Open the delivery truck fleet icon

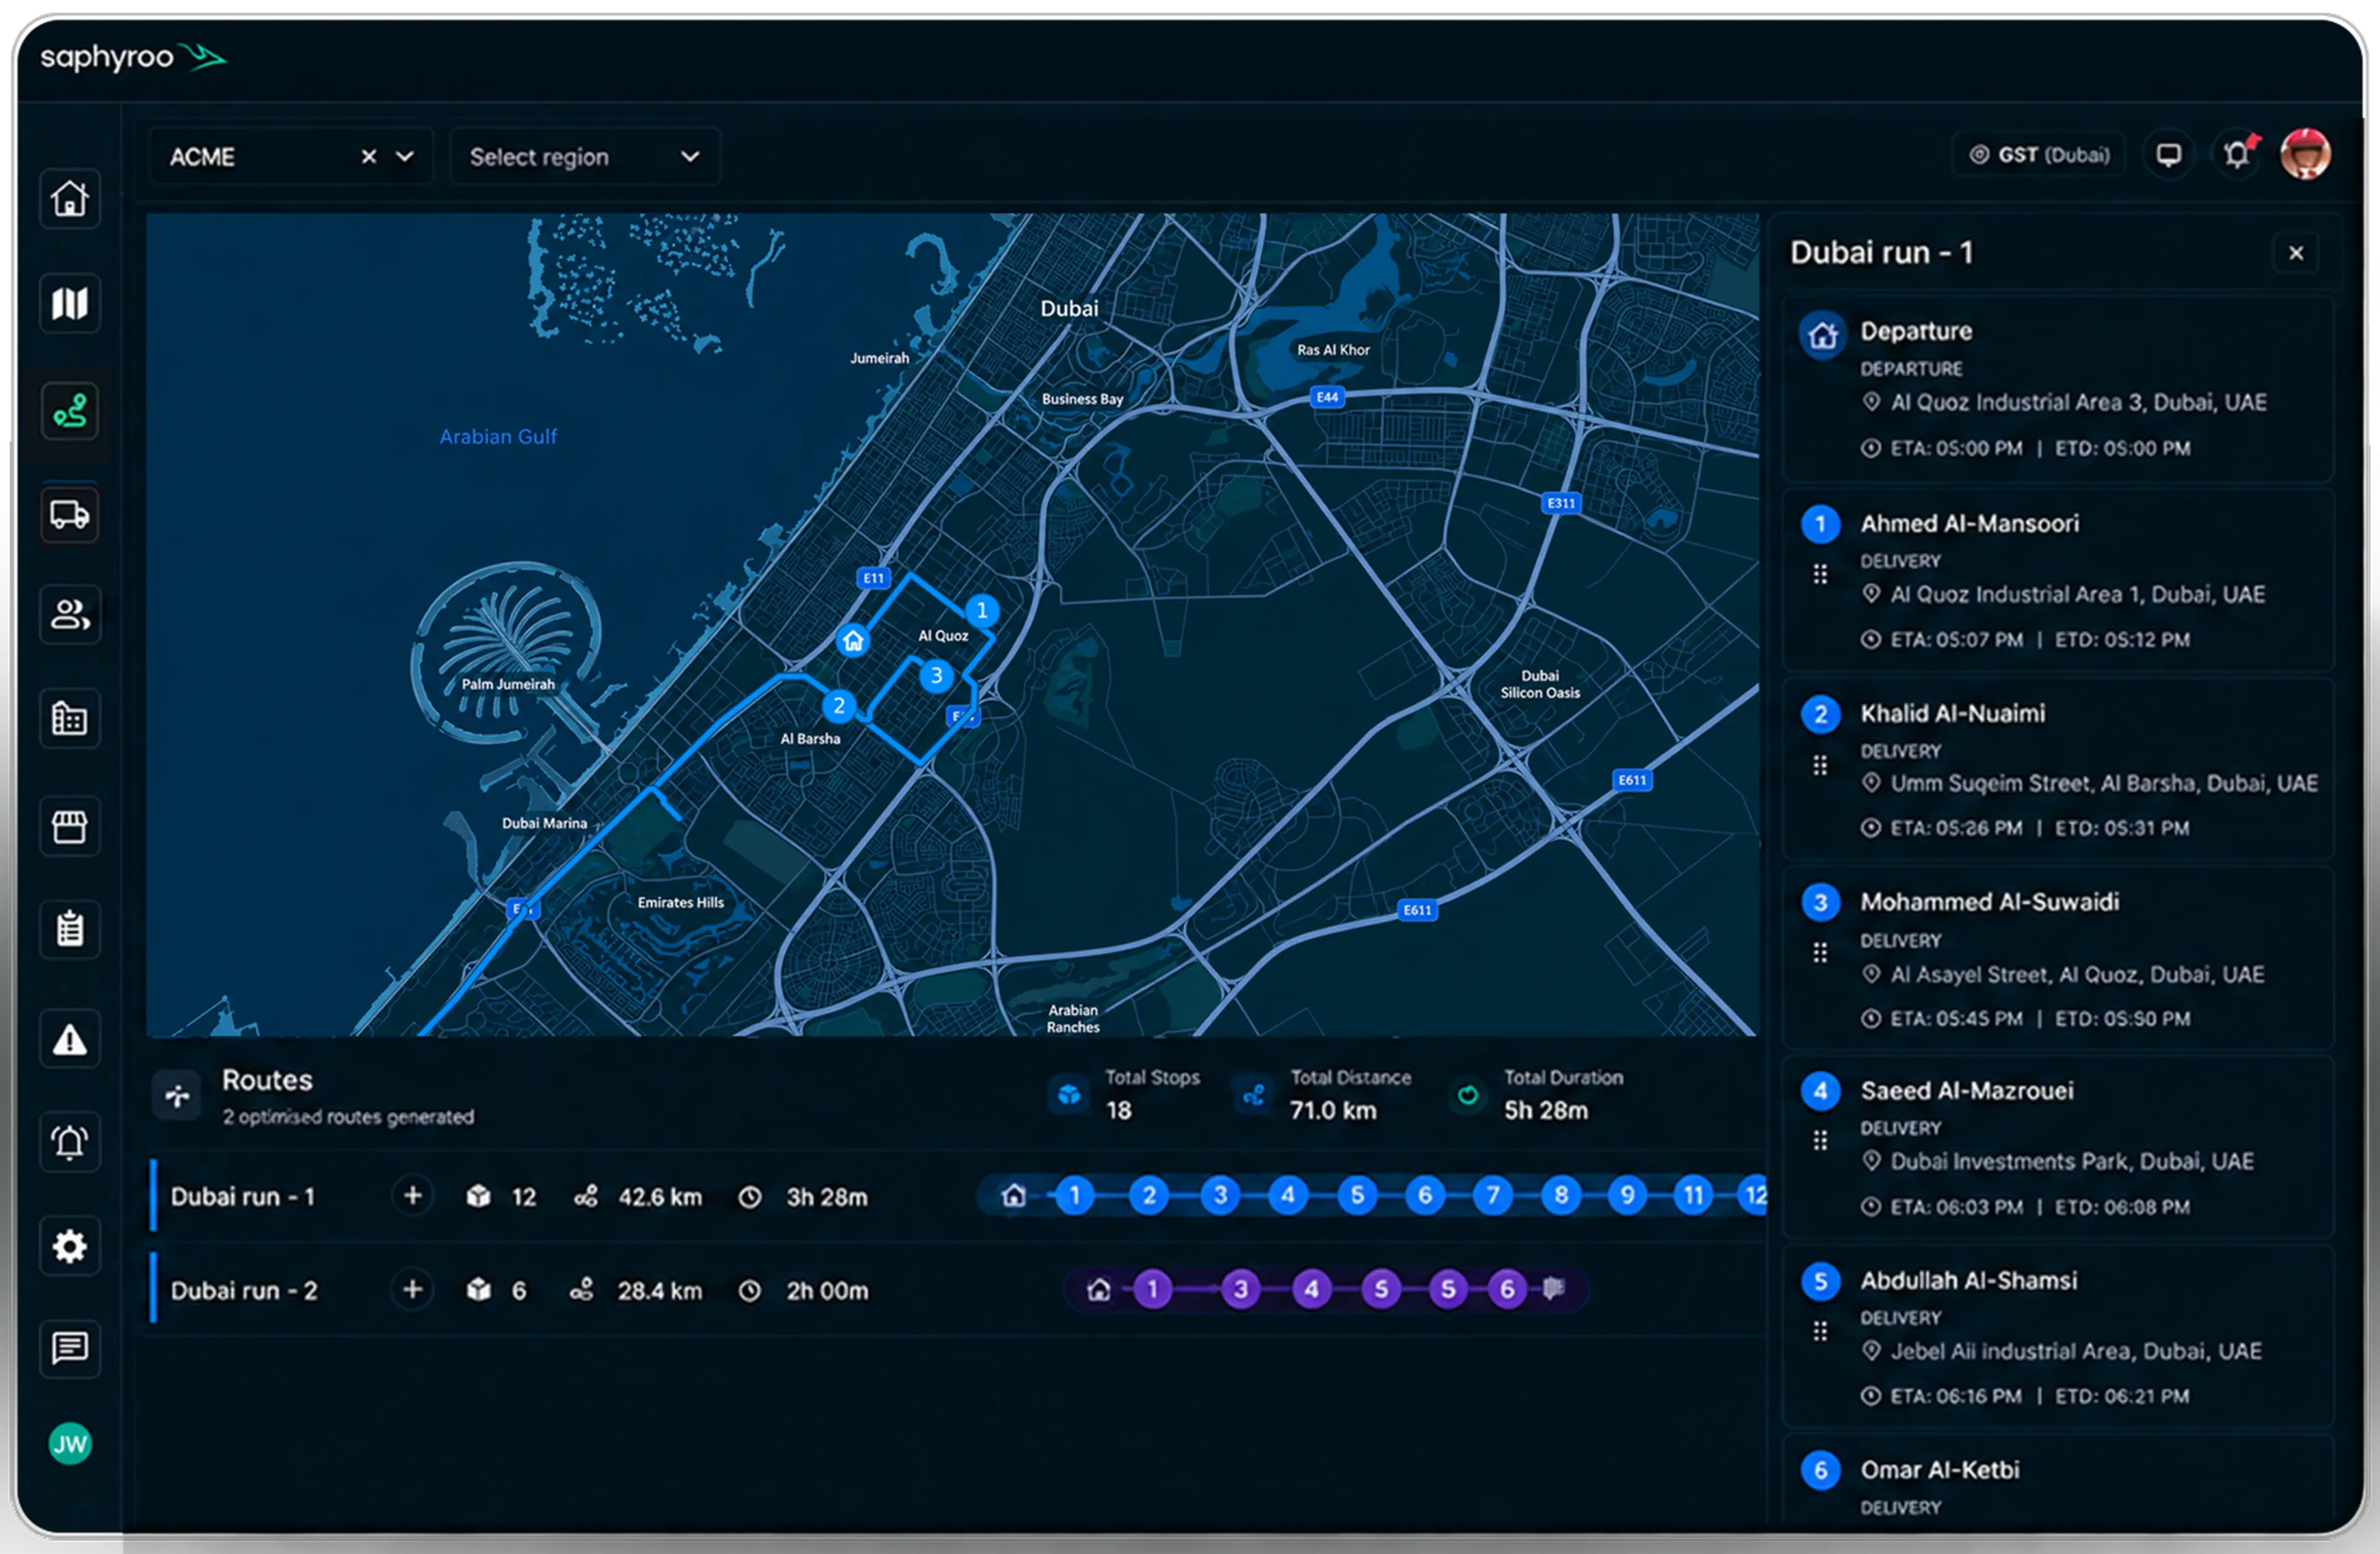(x=69, y=515)
